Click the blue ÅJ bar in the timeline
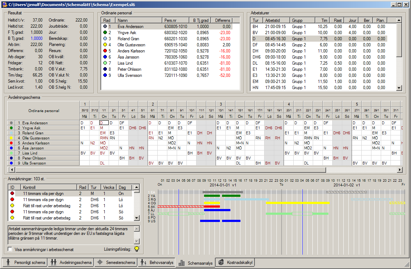 tap(217, 210)
